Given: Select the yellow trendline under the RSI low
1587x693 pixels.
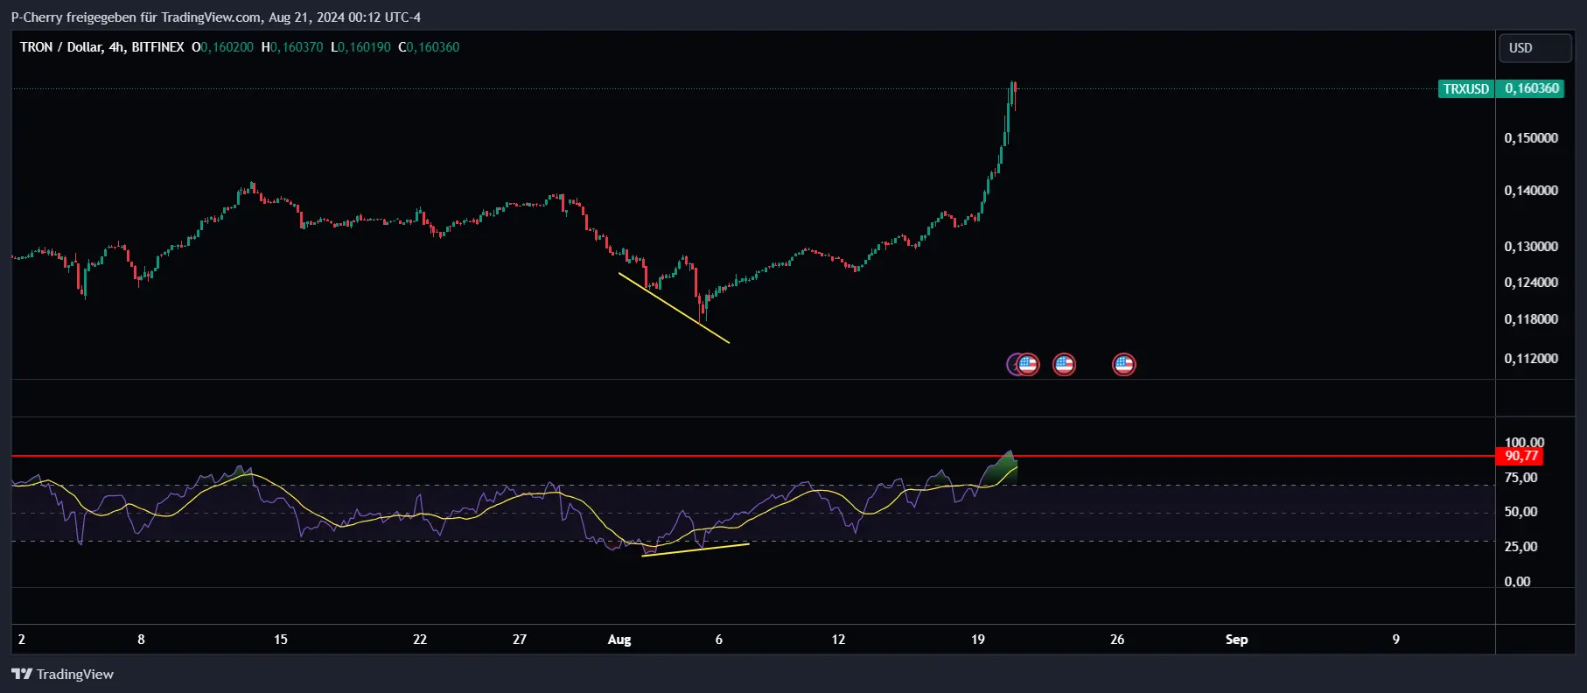Looking at the screenshot, I should 696,549.
